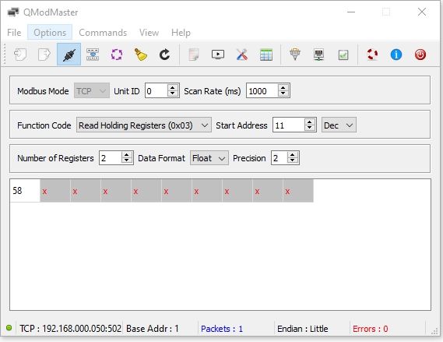The height and width of the screenshot is (342, 443).
Task: Expand the Function Code dropdown
Action: click(x=144, y=125)
